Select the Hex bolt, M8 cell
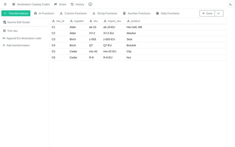 click(x=134, y=27)
